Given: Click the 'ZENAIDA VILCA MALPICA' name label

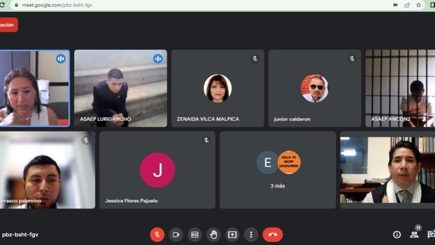Looking at the screenshot, I should click(x=208, y=119).
